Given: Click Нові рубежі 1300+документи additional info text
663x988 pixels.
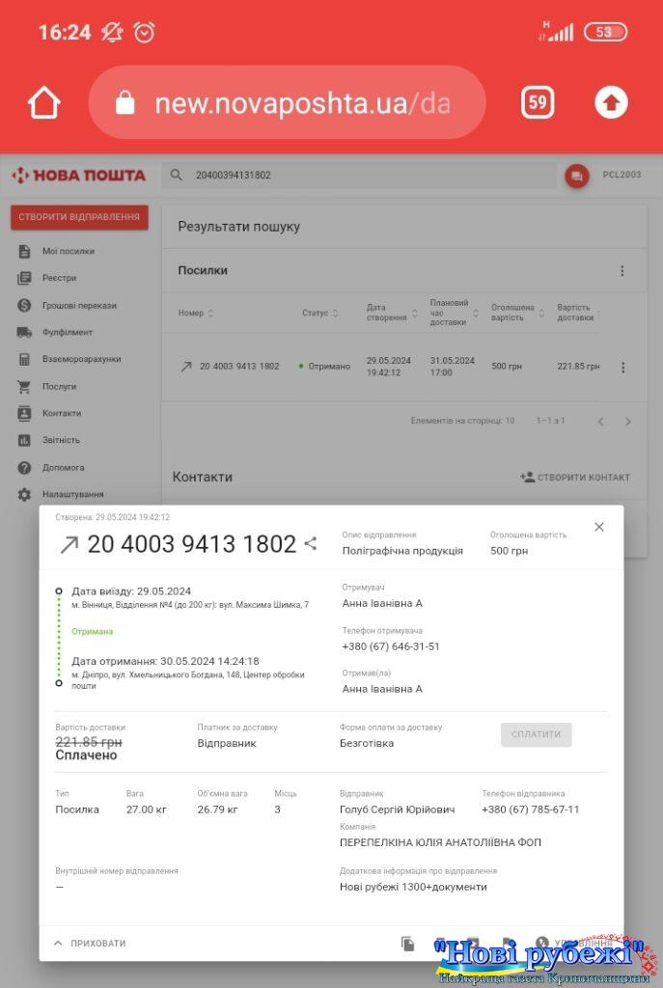Looking at the screenshot, I should tap(413, 888).
